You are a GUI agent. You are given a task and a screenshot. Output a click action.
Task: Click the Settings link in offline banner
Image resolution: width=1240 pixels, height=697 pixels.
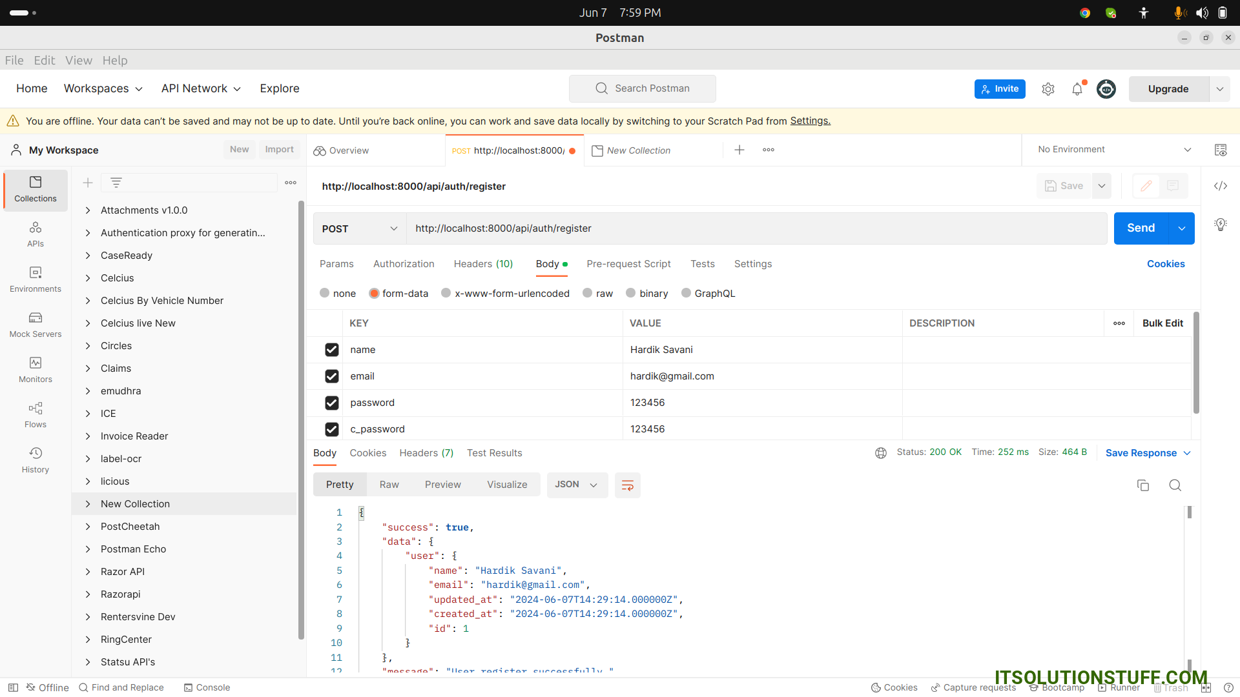(x=810, y=121)
